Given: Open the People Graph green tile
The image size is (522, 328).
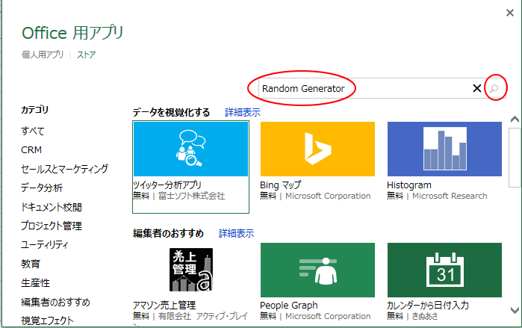Looking at the screenshot, I should pyautogui.click(x=317, y=270).
